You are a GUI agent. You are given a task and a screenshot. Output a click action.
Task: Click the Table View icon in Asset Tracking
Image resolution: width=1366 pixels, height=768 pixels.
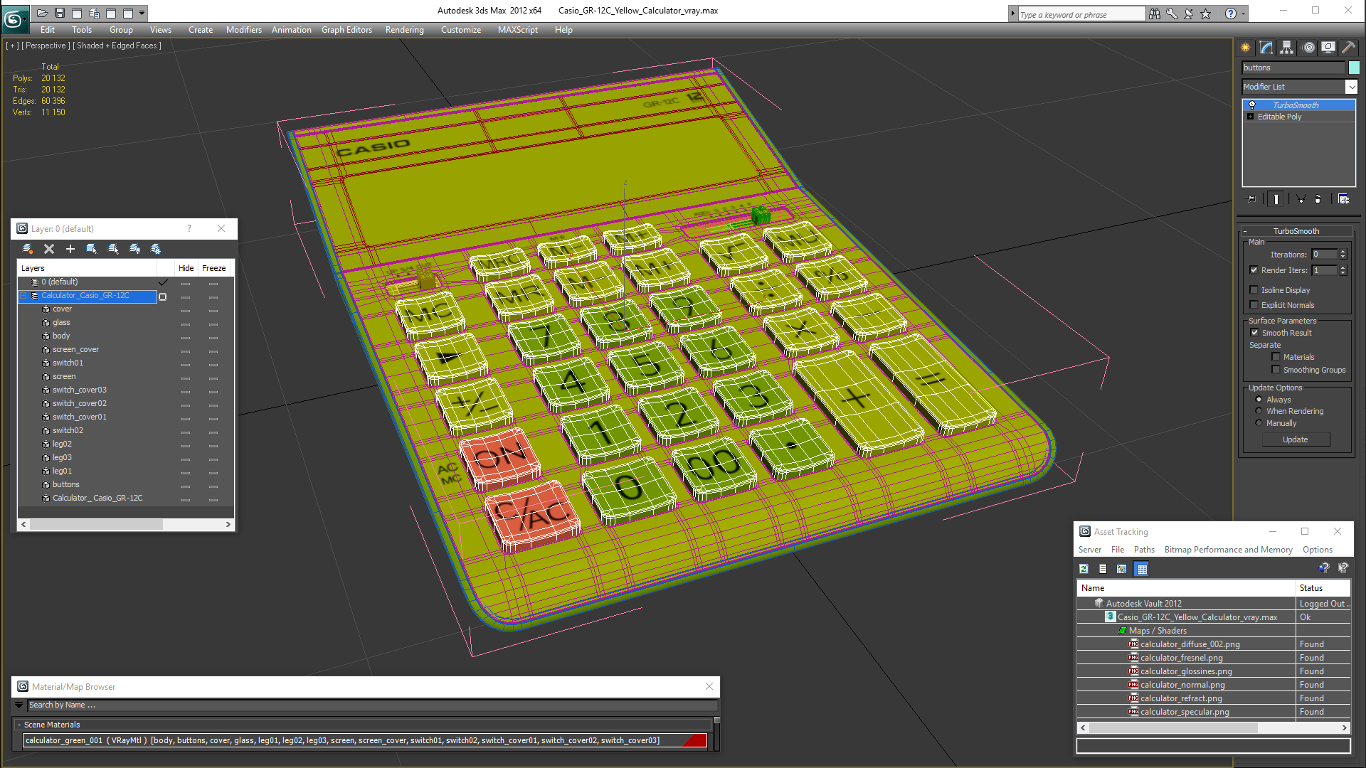1142,569
